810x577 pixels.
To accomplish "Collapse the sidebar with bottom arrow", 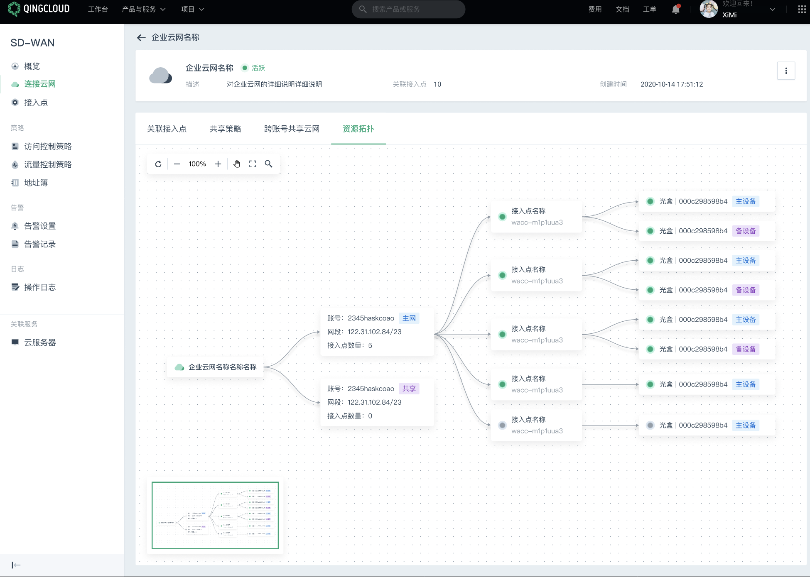I will [16, 565].
